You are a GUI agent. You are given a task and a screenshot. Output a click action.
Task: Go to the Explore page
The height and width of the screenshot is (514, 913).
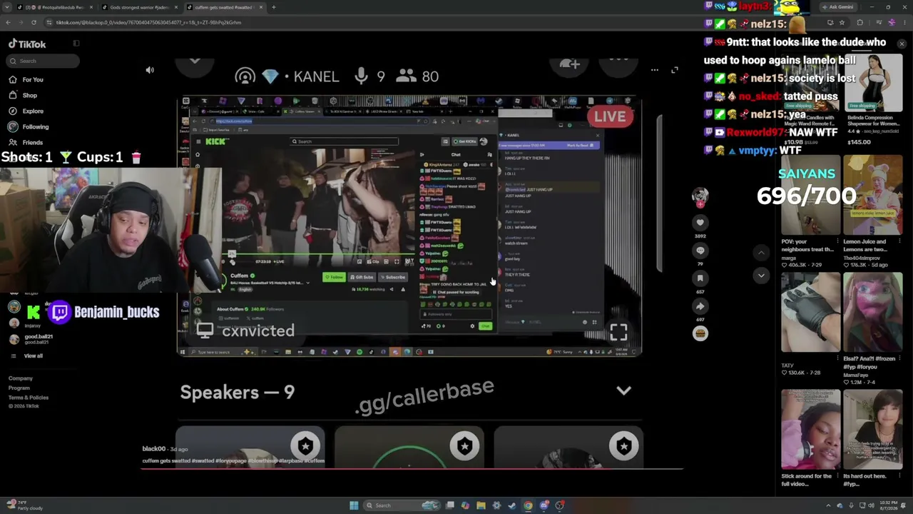tap(33, 111)
